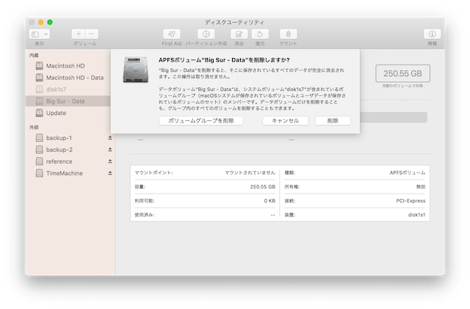Click the TimeMachine drive icon
470x309 pixels.
39,173
